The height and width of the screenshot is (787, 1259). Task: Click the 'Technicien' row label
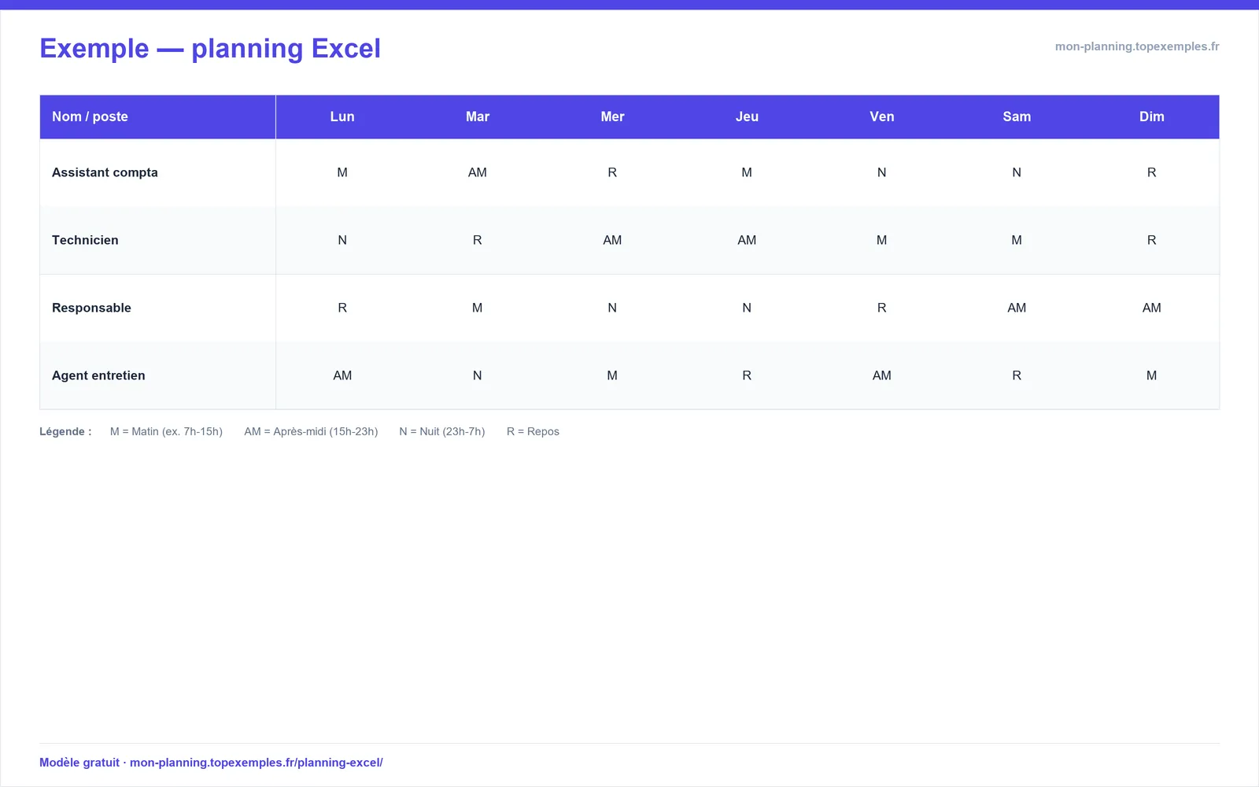[85, 240]
